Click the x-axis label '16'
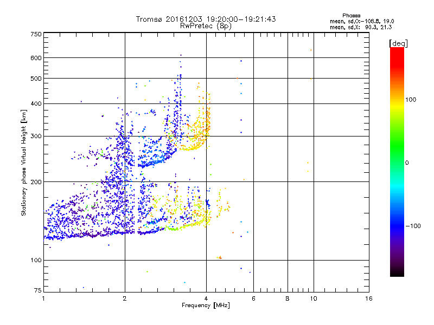The width and height of the screenshot is (434, 325). point(369,298)
